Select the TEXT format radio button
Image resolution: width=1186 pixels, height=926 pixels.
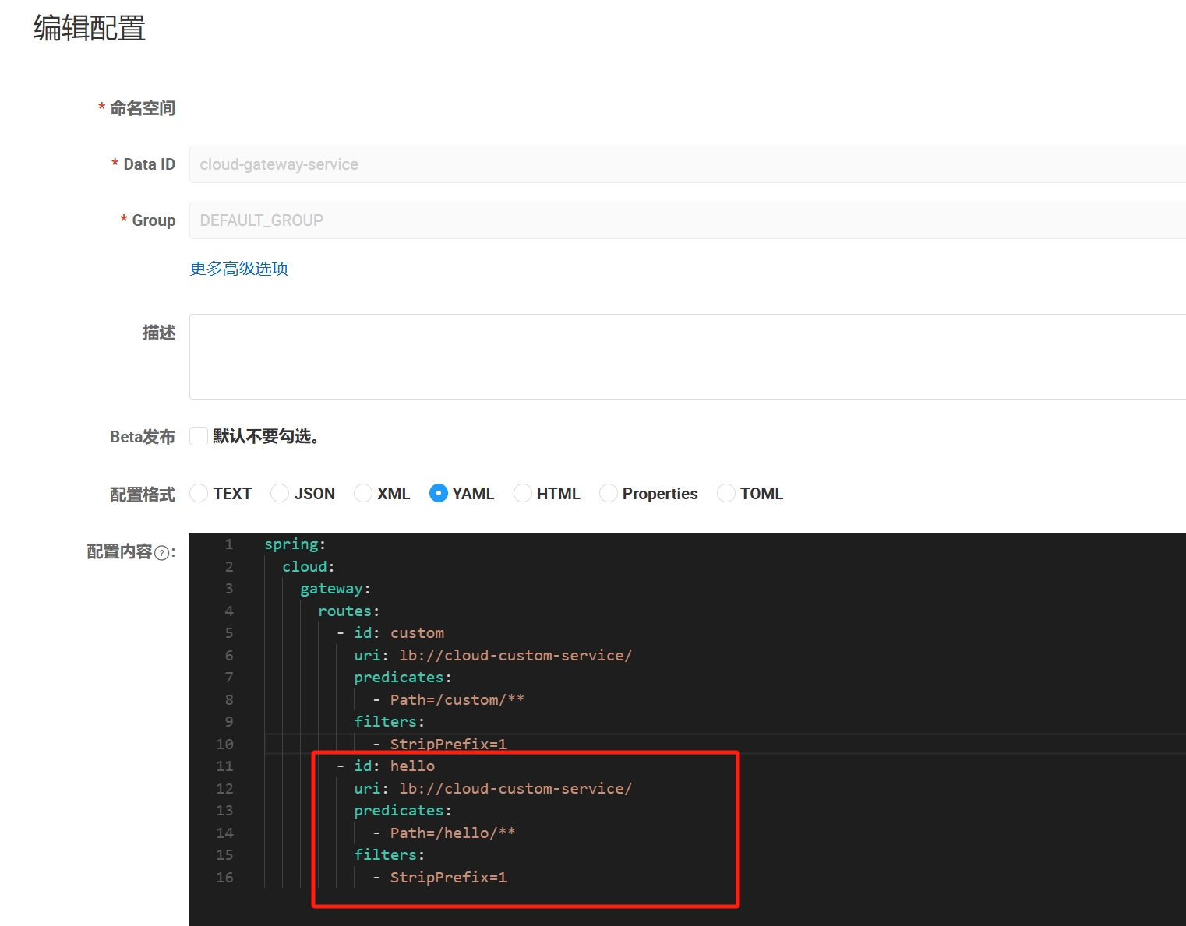[x=199, y=493]
